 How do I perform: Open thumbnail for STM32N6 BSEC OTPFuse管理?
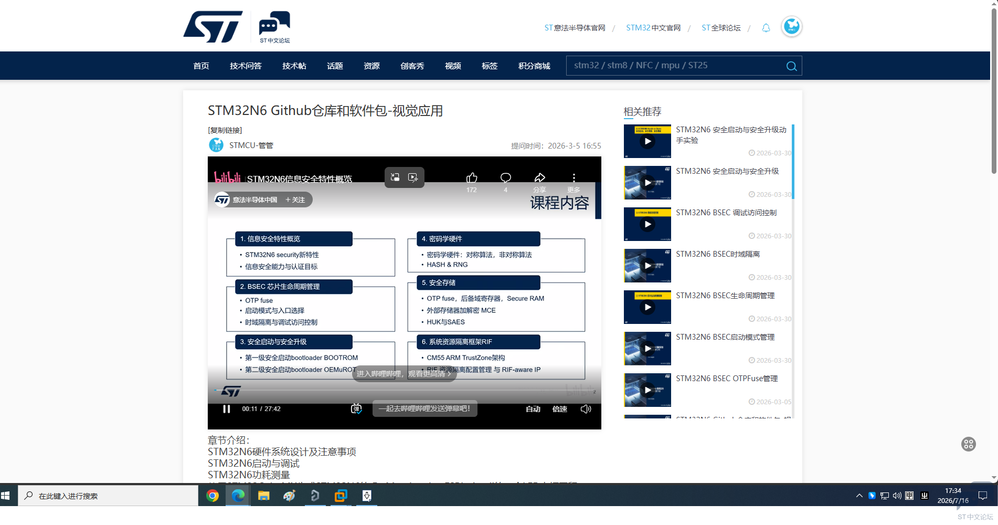point(647,390)
